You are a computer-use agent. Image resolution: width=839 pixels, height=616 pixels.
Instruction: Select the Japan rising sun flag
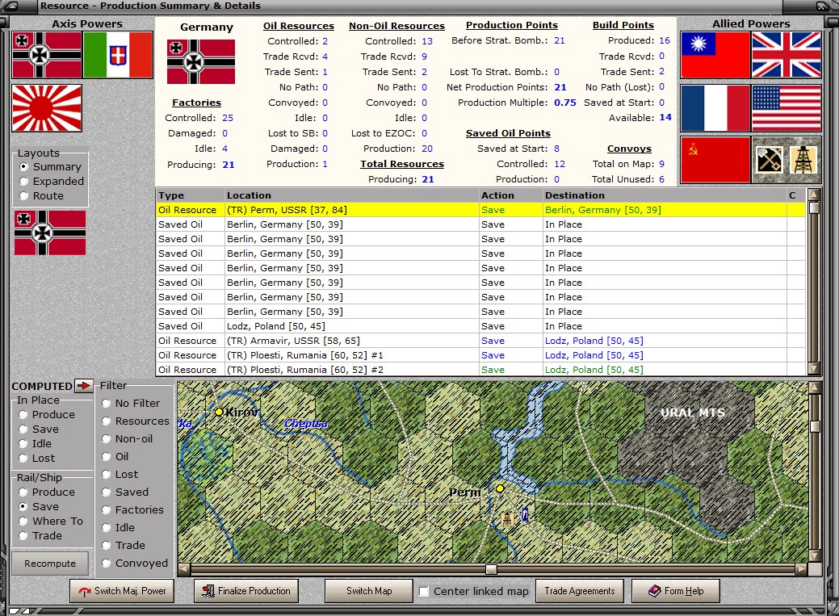[x=47, y=107]
